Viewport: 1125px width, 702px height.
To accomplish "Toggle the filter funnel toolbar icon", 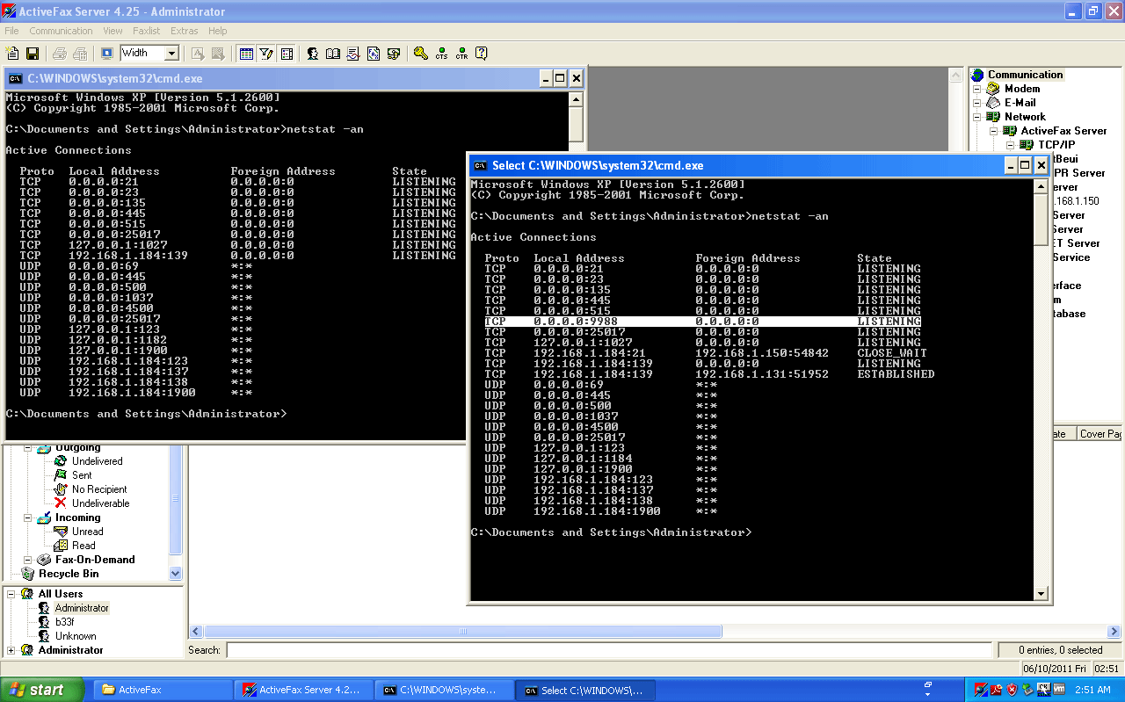I will pos(266,54).
